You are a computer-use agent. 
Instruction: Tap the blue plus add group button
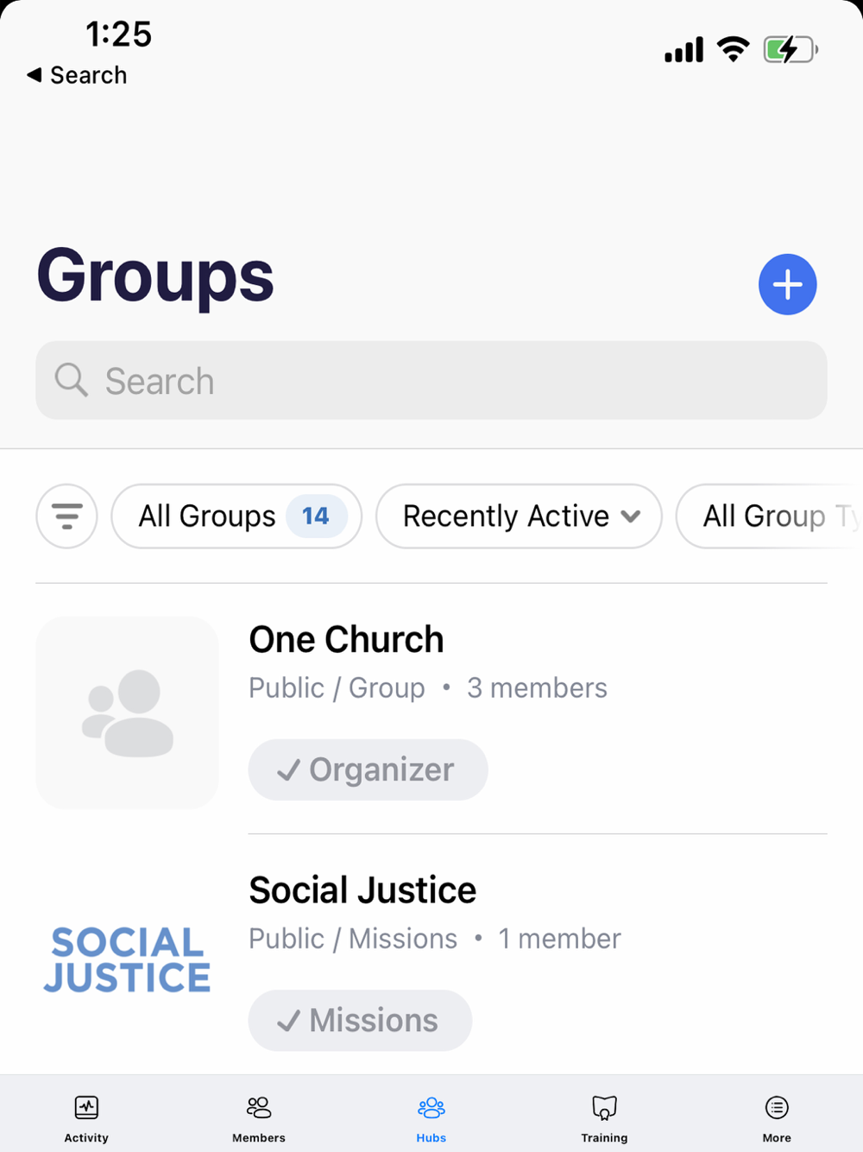tap(787, 284)
